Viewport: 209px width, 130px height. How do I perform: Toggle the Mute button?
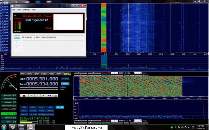24,111
